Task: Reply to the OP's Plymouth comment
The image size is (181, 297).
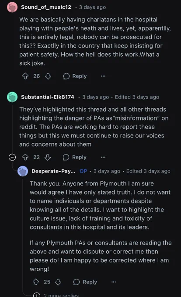Action: coord(85,282)
